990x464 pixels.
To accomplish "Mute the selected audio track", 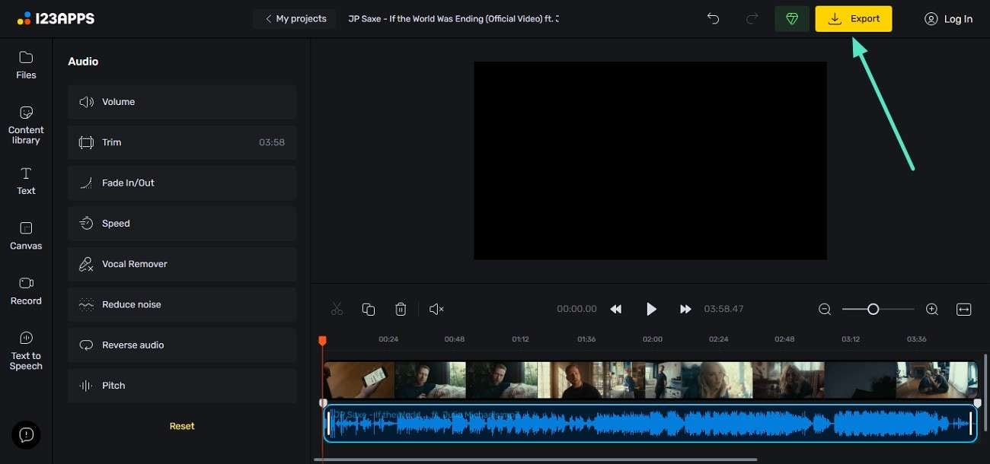I will pyautogui.click(x=436, y=309).
